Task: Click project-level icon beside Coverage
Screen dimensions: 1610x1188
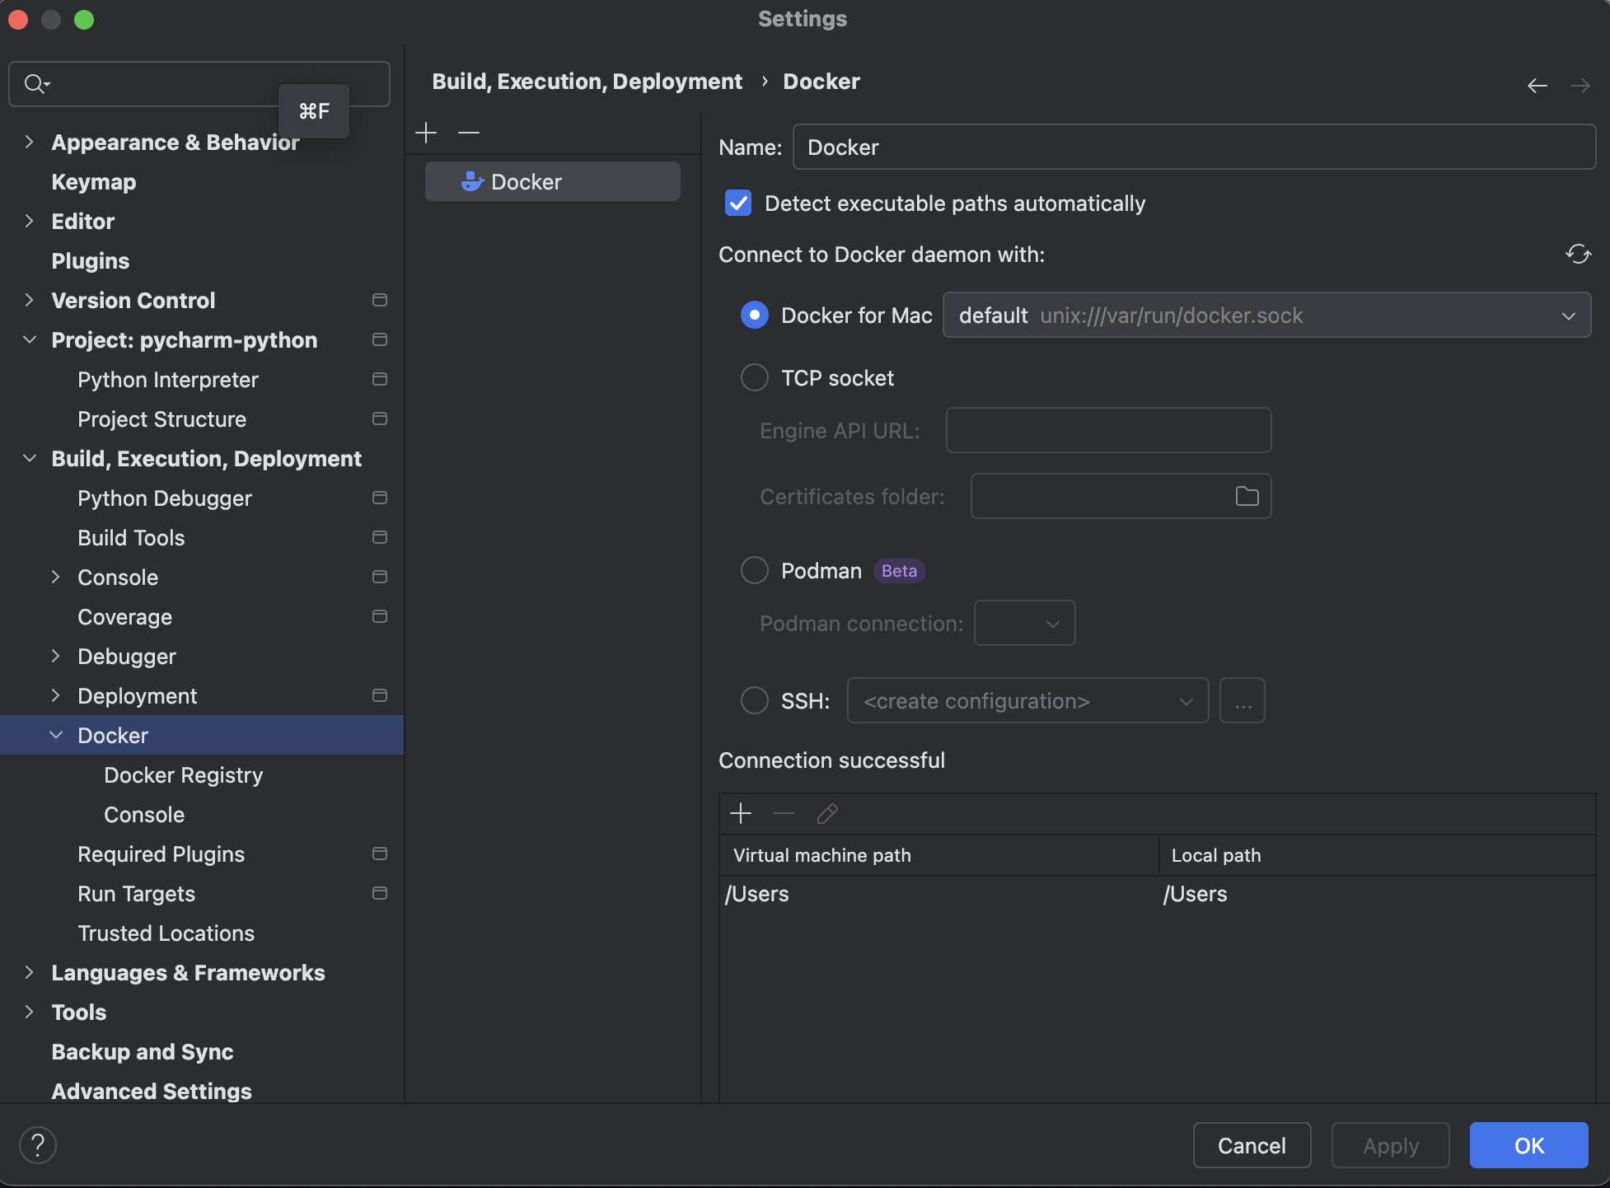Action: (x=380, y=616)
